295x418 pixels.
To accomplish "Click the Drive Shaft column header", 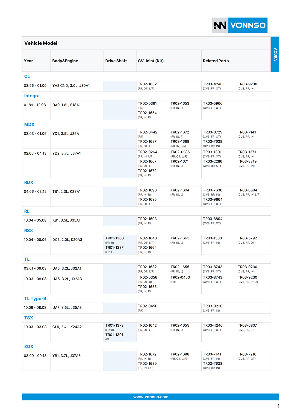I will pyautogui.click(x=116, y=61).
